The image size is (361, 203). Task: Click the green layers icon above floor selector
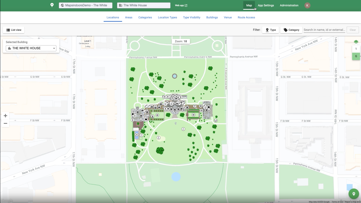[x=356, y=42]
